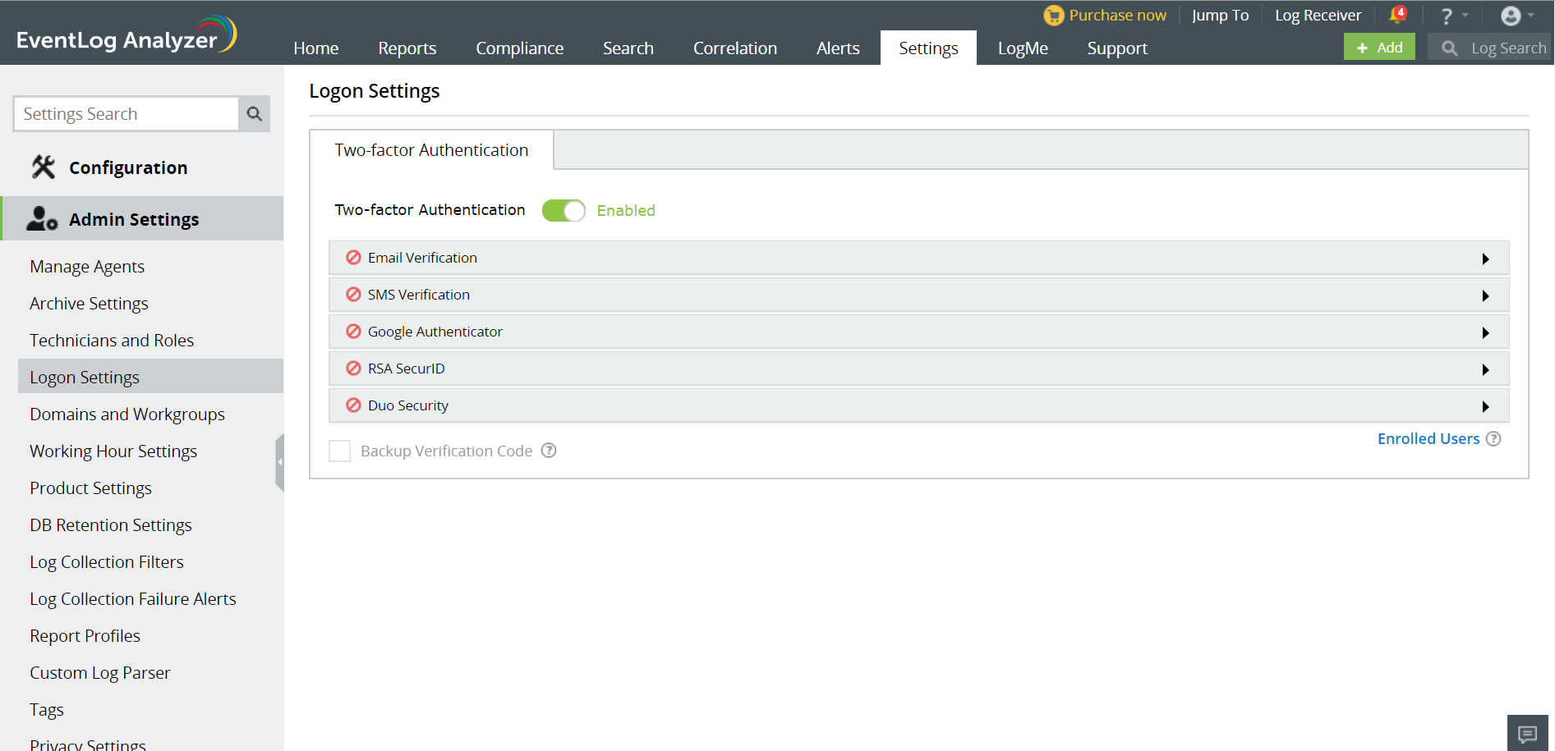Select the Two-factor Authentication tab

point(431,150)
